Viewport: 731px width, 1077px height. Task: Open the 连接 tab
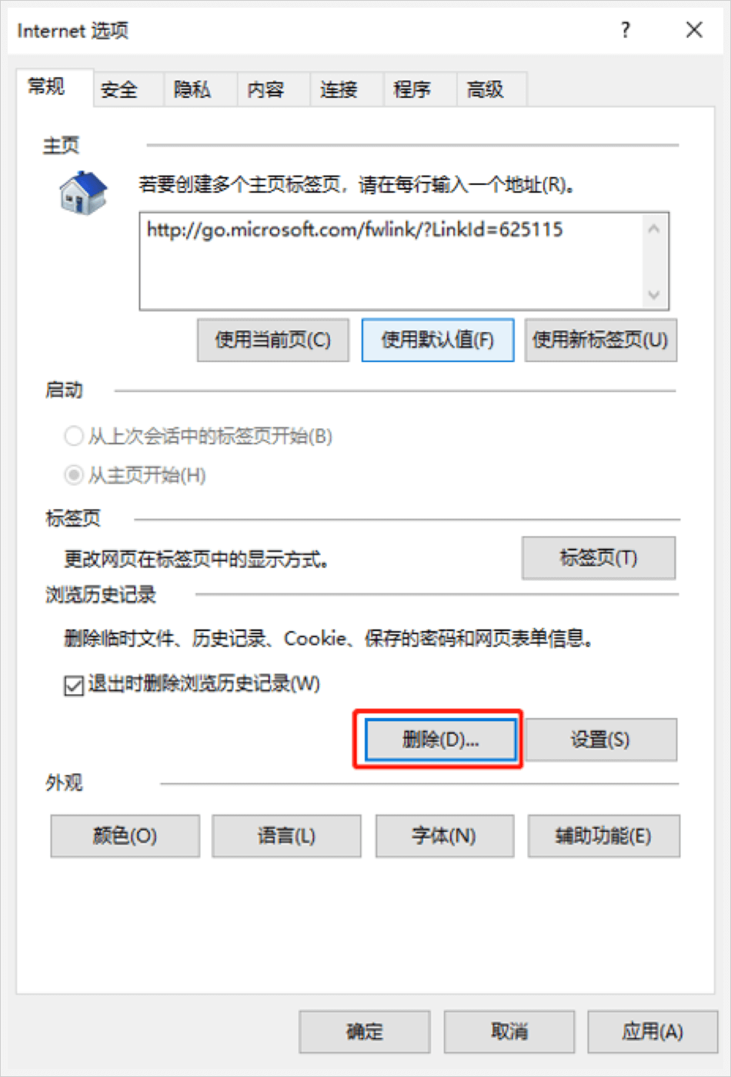coord(339,89)
